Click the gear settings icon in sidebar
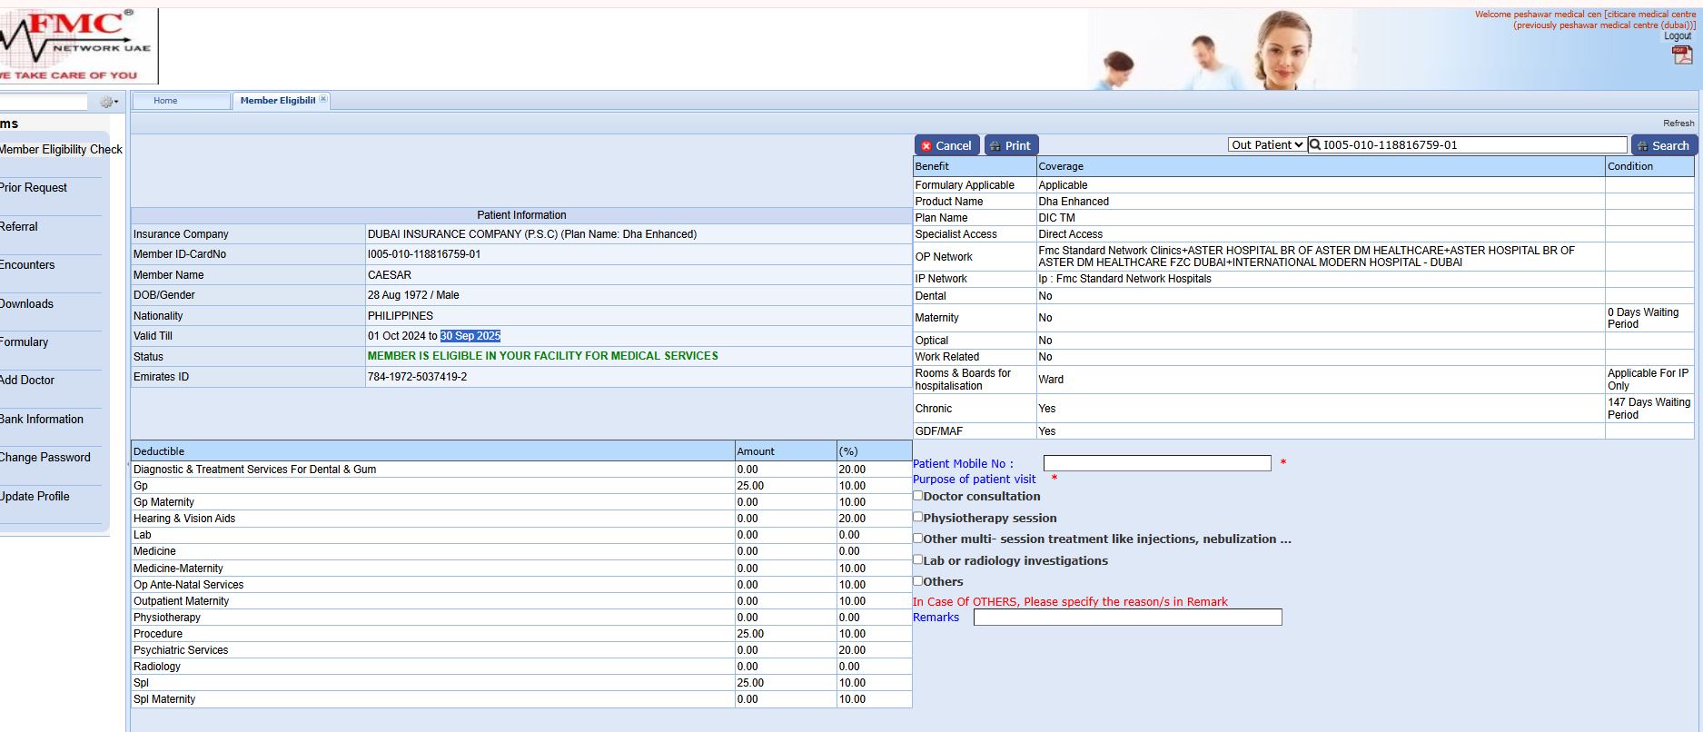1703x732 pixels. point(108,102)
